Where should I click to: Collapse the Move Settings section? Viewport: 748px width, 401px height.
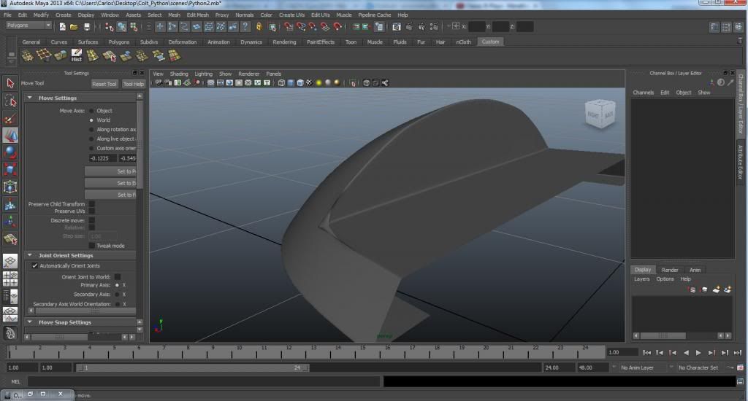pos(30,98)
